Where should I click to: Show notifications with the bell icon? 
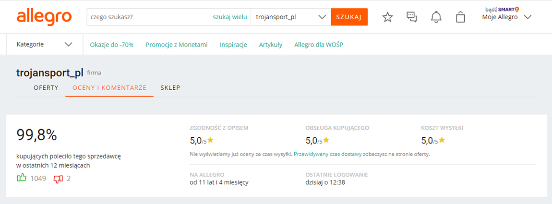coord(436,17)
